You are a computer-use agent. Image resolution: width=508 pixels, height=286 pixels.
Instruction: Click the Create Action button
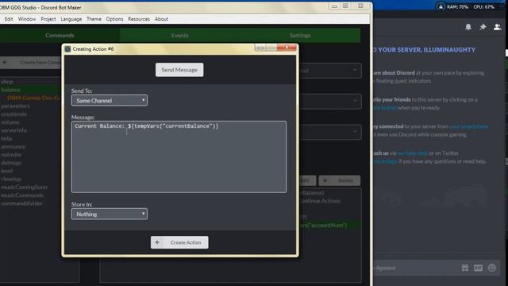click(x=179, y=242)
